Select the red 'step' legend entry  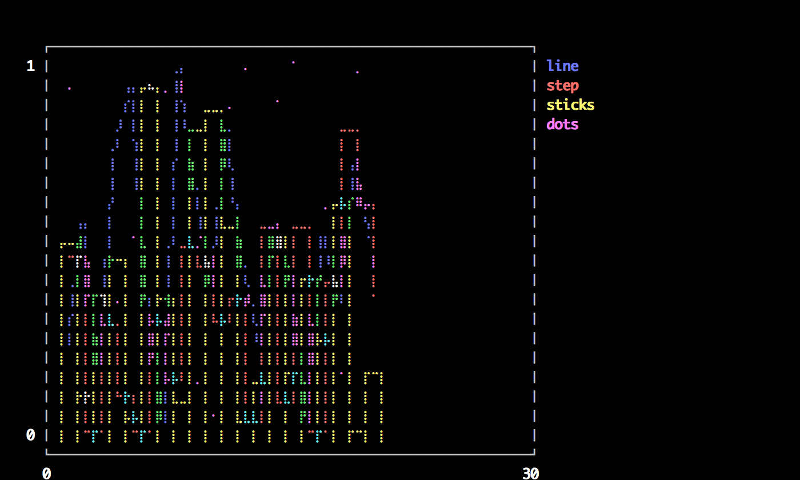pos(562,86)
